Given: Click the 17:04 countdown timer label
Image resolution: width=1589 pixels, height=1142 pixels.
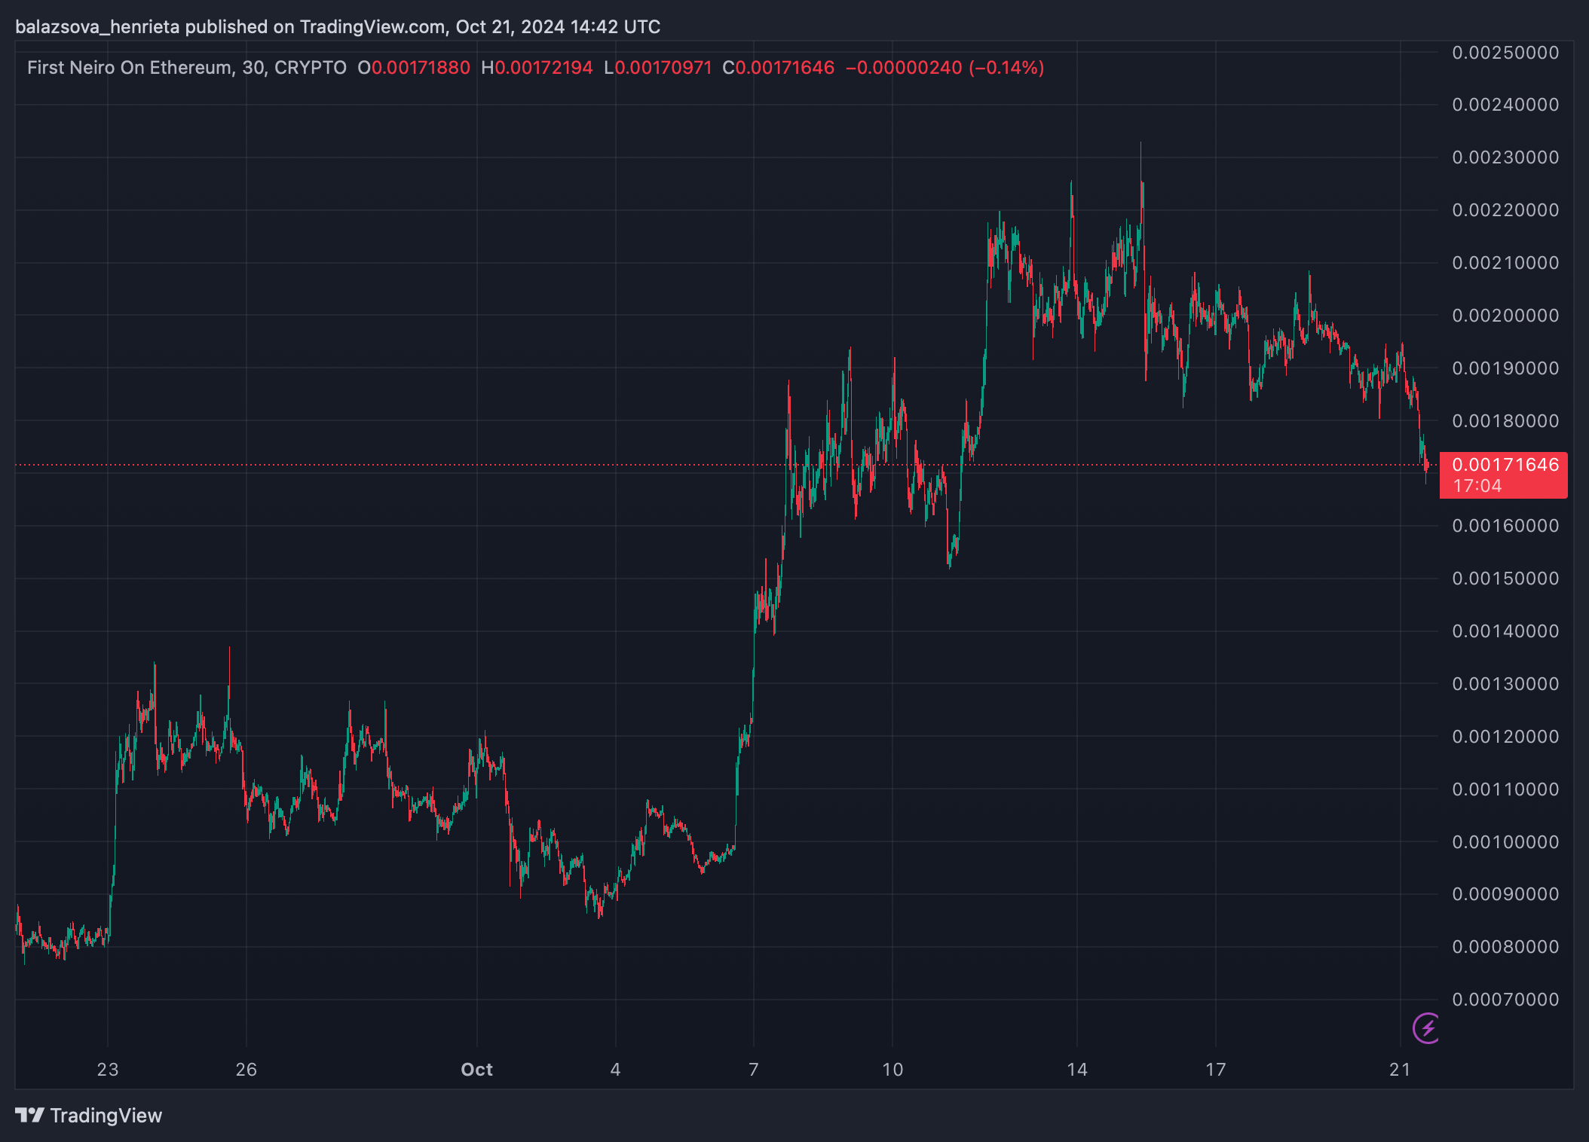Looking at the screenshot, I should click(x=1477, y=486).
